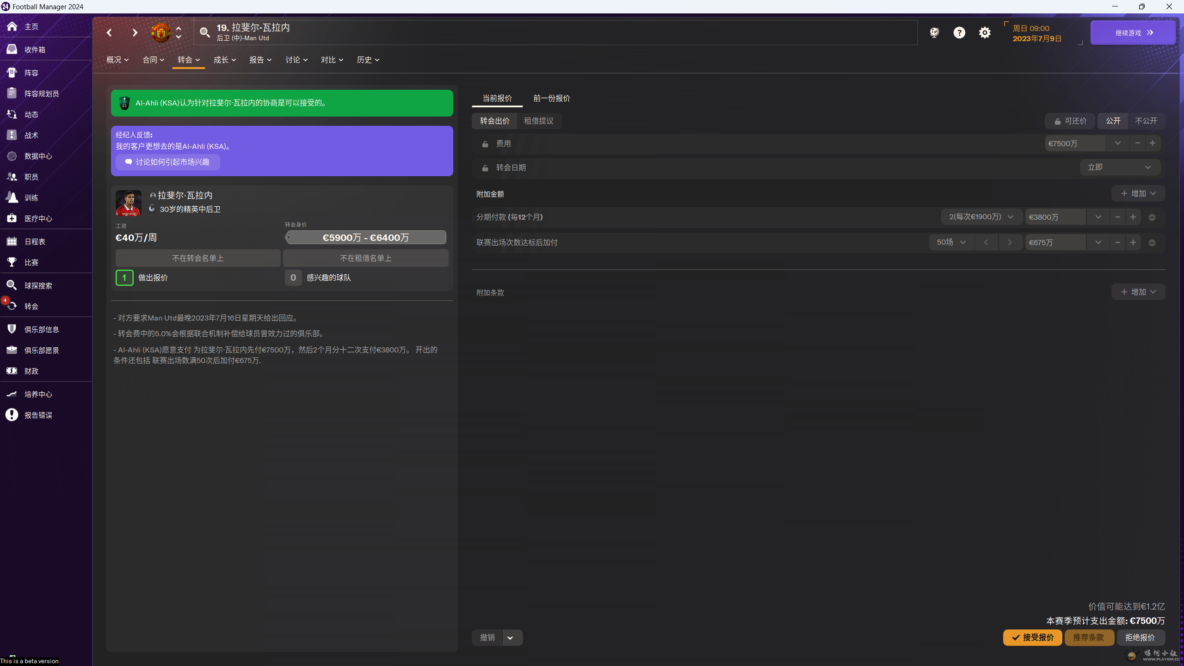The width and height of the screenshot is (1184, 666).
Task: Open the 训练 training cone icon
Action: [12, 197]
